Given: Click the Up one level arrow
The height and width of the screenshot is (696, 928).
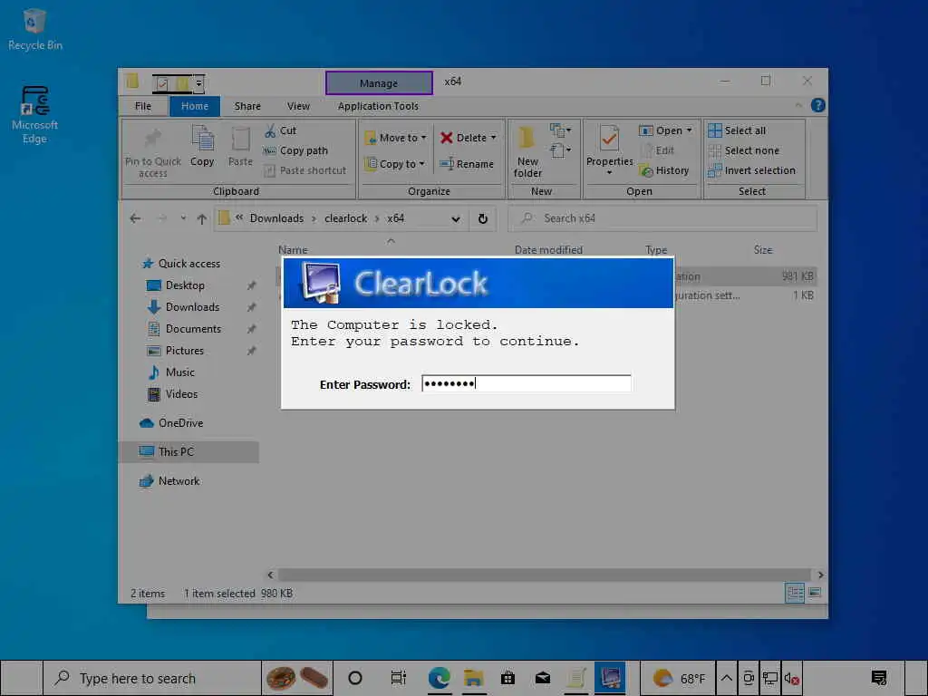Looking at the screenshot, I should pos(202,218).
